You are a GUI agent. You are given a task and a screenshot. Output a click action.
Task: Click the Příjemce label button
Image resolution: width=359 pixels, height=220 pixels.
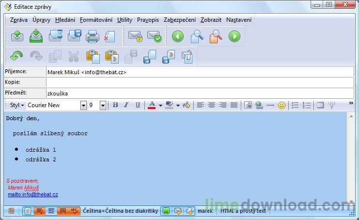25,72
